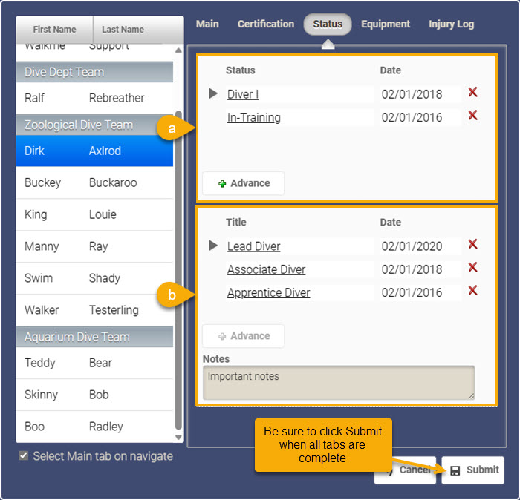This screenshot has height=500, width=520.
Task: Delete the In-Training status row
Action: tap(472, 115)
